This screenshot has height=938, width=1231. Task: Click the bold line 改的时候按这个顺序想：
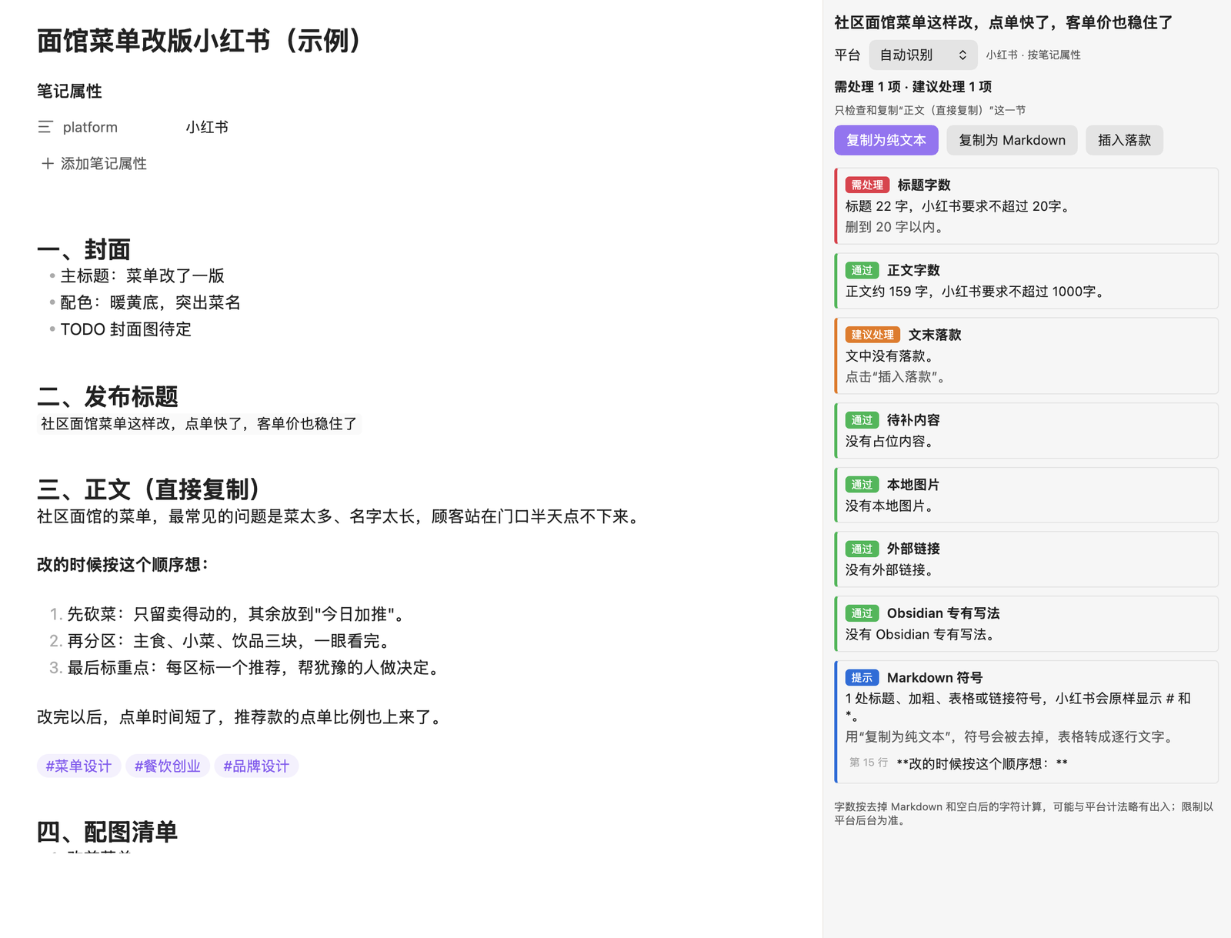(x=123, y=565)
